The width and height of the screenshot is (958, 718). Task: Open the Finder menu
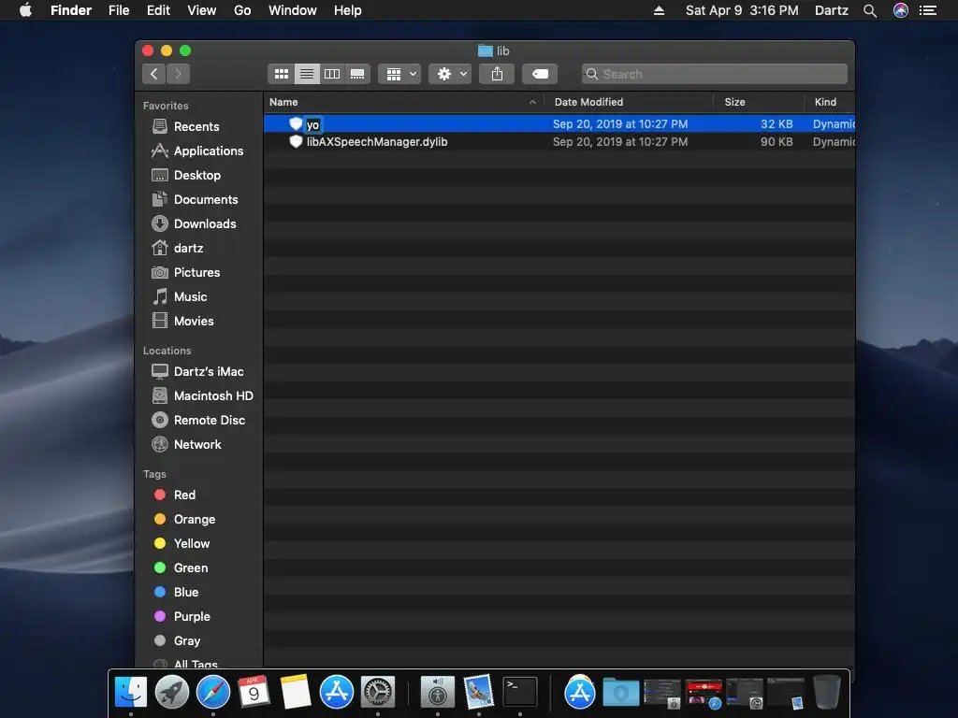coord(71,10)
